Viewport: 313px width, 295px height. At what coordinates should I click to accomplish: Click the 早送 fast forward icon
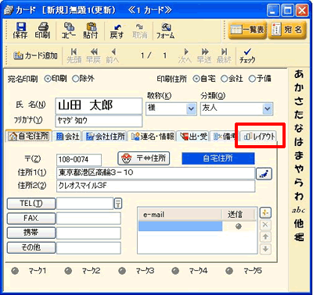click(204, 55)
